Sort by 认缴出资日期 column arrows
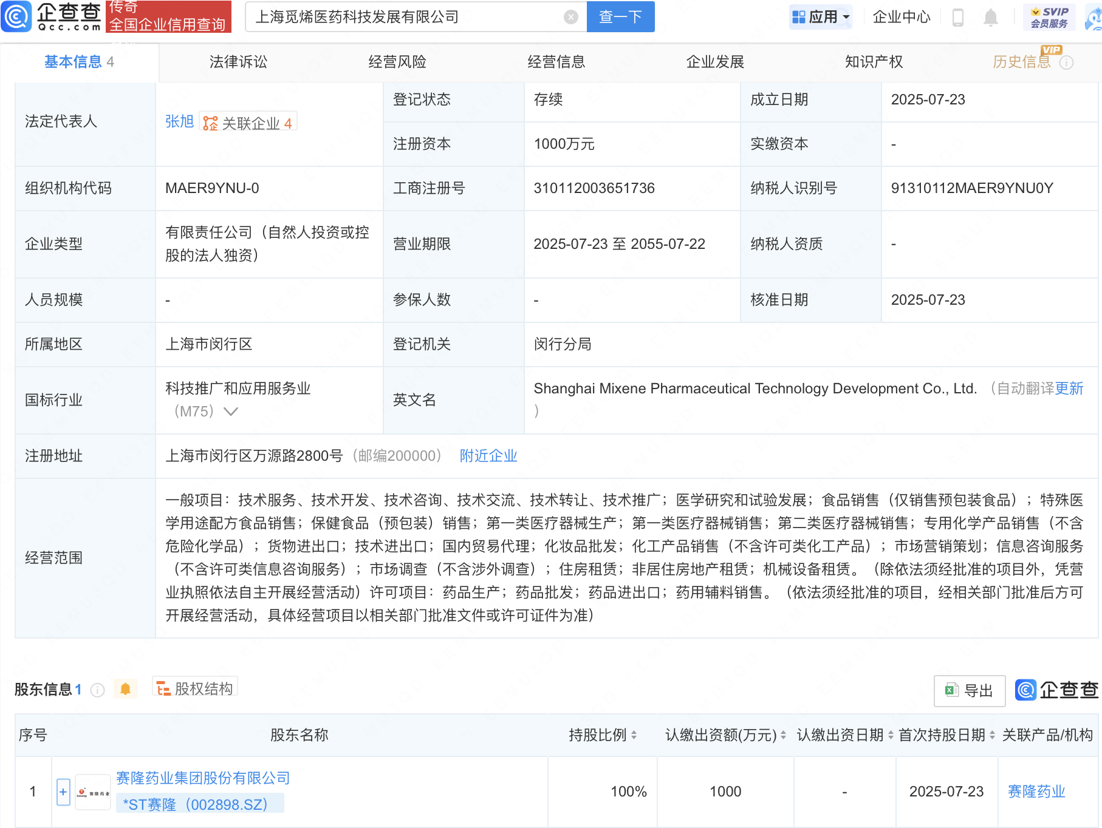 point(891,735)
